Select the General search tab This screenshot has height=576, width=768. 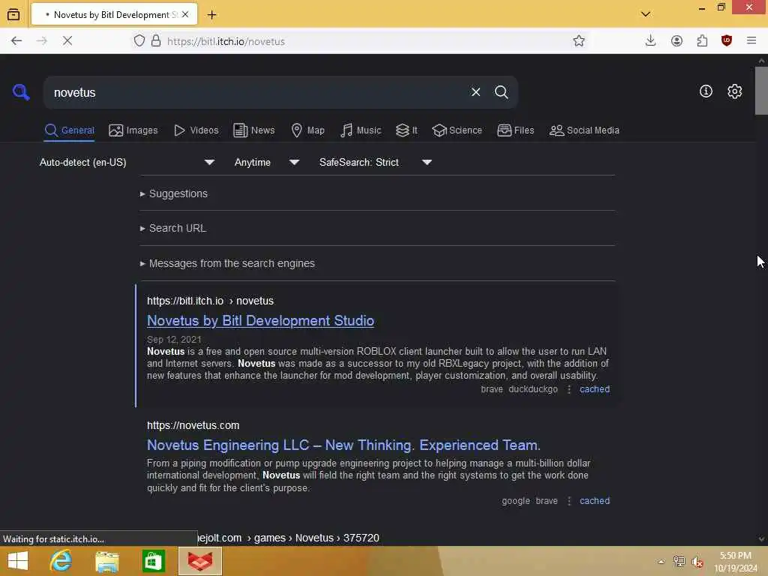pyautogui.click(x=69, y=130)
